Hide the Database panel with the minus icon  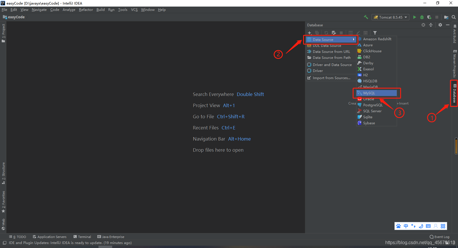(448, 25)
